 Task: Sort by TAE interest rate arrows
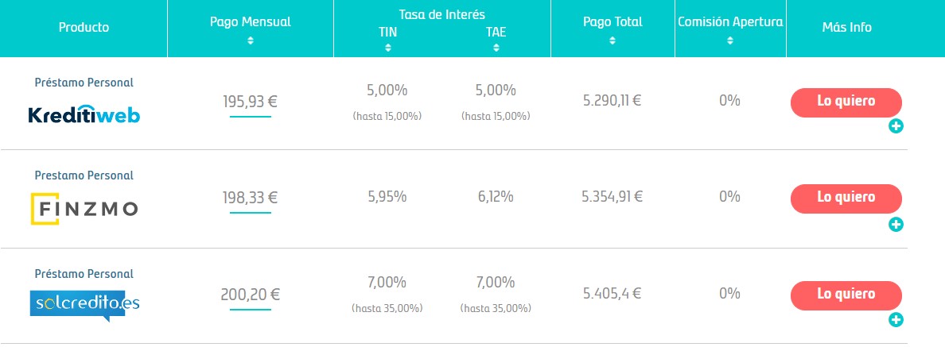point(496,48)
